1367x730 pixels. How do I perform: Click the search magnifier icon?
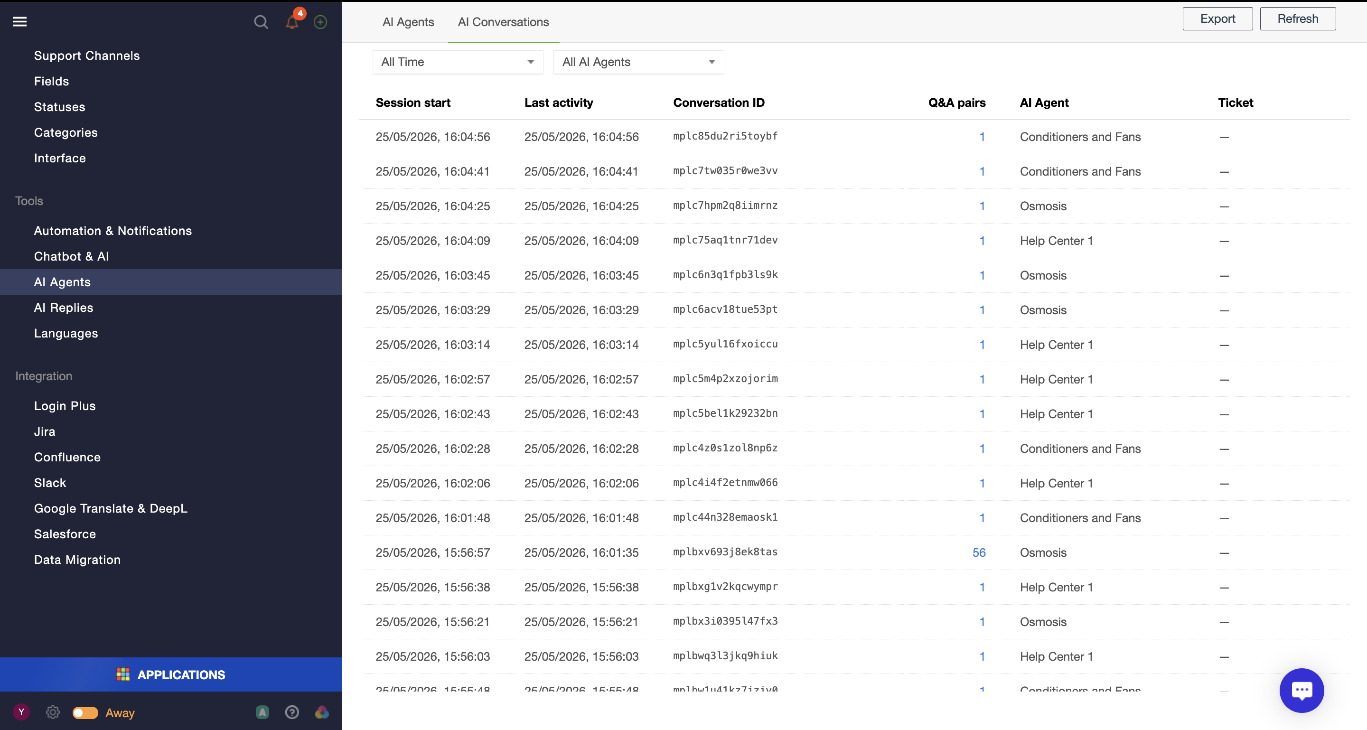pyautogui.click(x=261, y=22)
